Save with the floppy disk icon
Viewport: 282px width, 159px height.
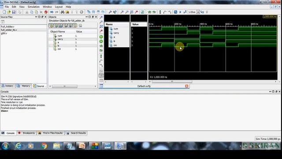(14, 12)
